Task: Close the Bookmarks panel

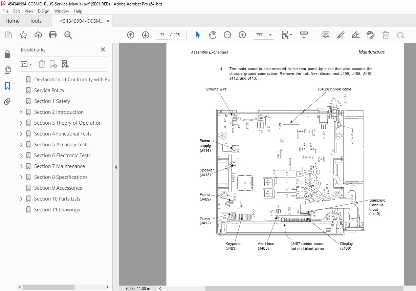Action: tap(103, 49)
